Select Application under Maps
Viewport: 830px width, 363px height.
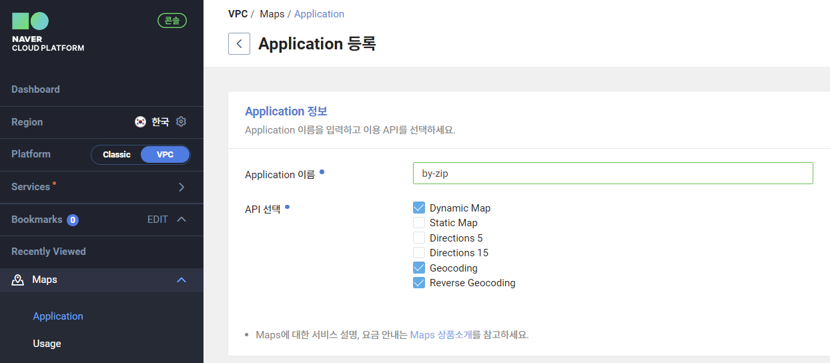tap(58, 316)
